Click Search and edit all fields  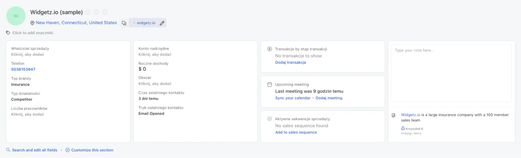pos(35,150)
